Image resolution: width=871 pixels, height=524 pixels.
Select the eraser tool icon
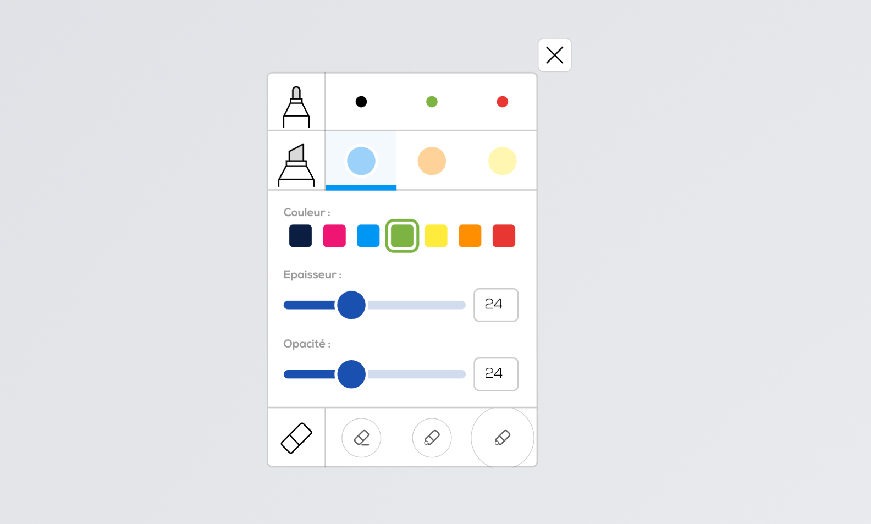pos(296,438)
